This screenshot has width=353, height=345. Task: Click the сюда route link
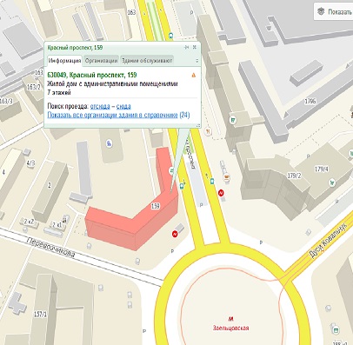click(123, 106)
